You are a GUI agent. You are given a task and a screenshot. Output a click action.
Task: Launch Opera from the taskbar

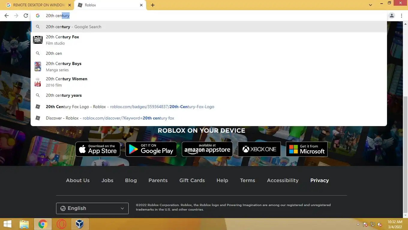61,224
